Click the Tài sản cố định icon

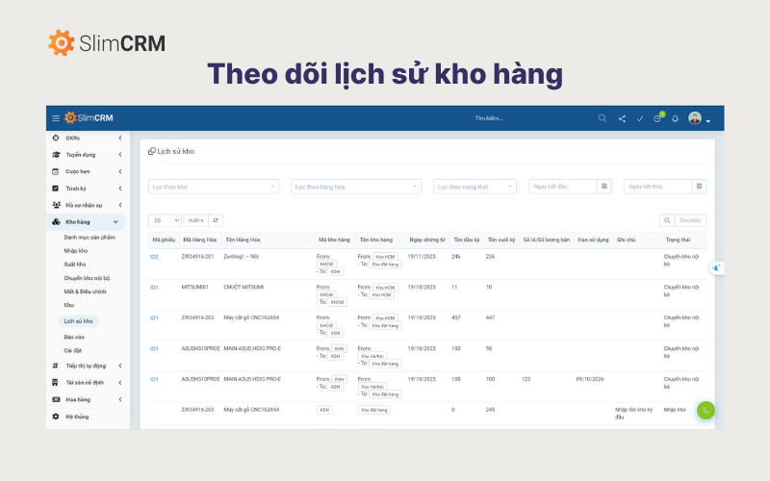(56, 382)
